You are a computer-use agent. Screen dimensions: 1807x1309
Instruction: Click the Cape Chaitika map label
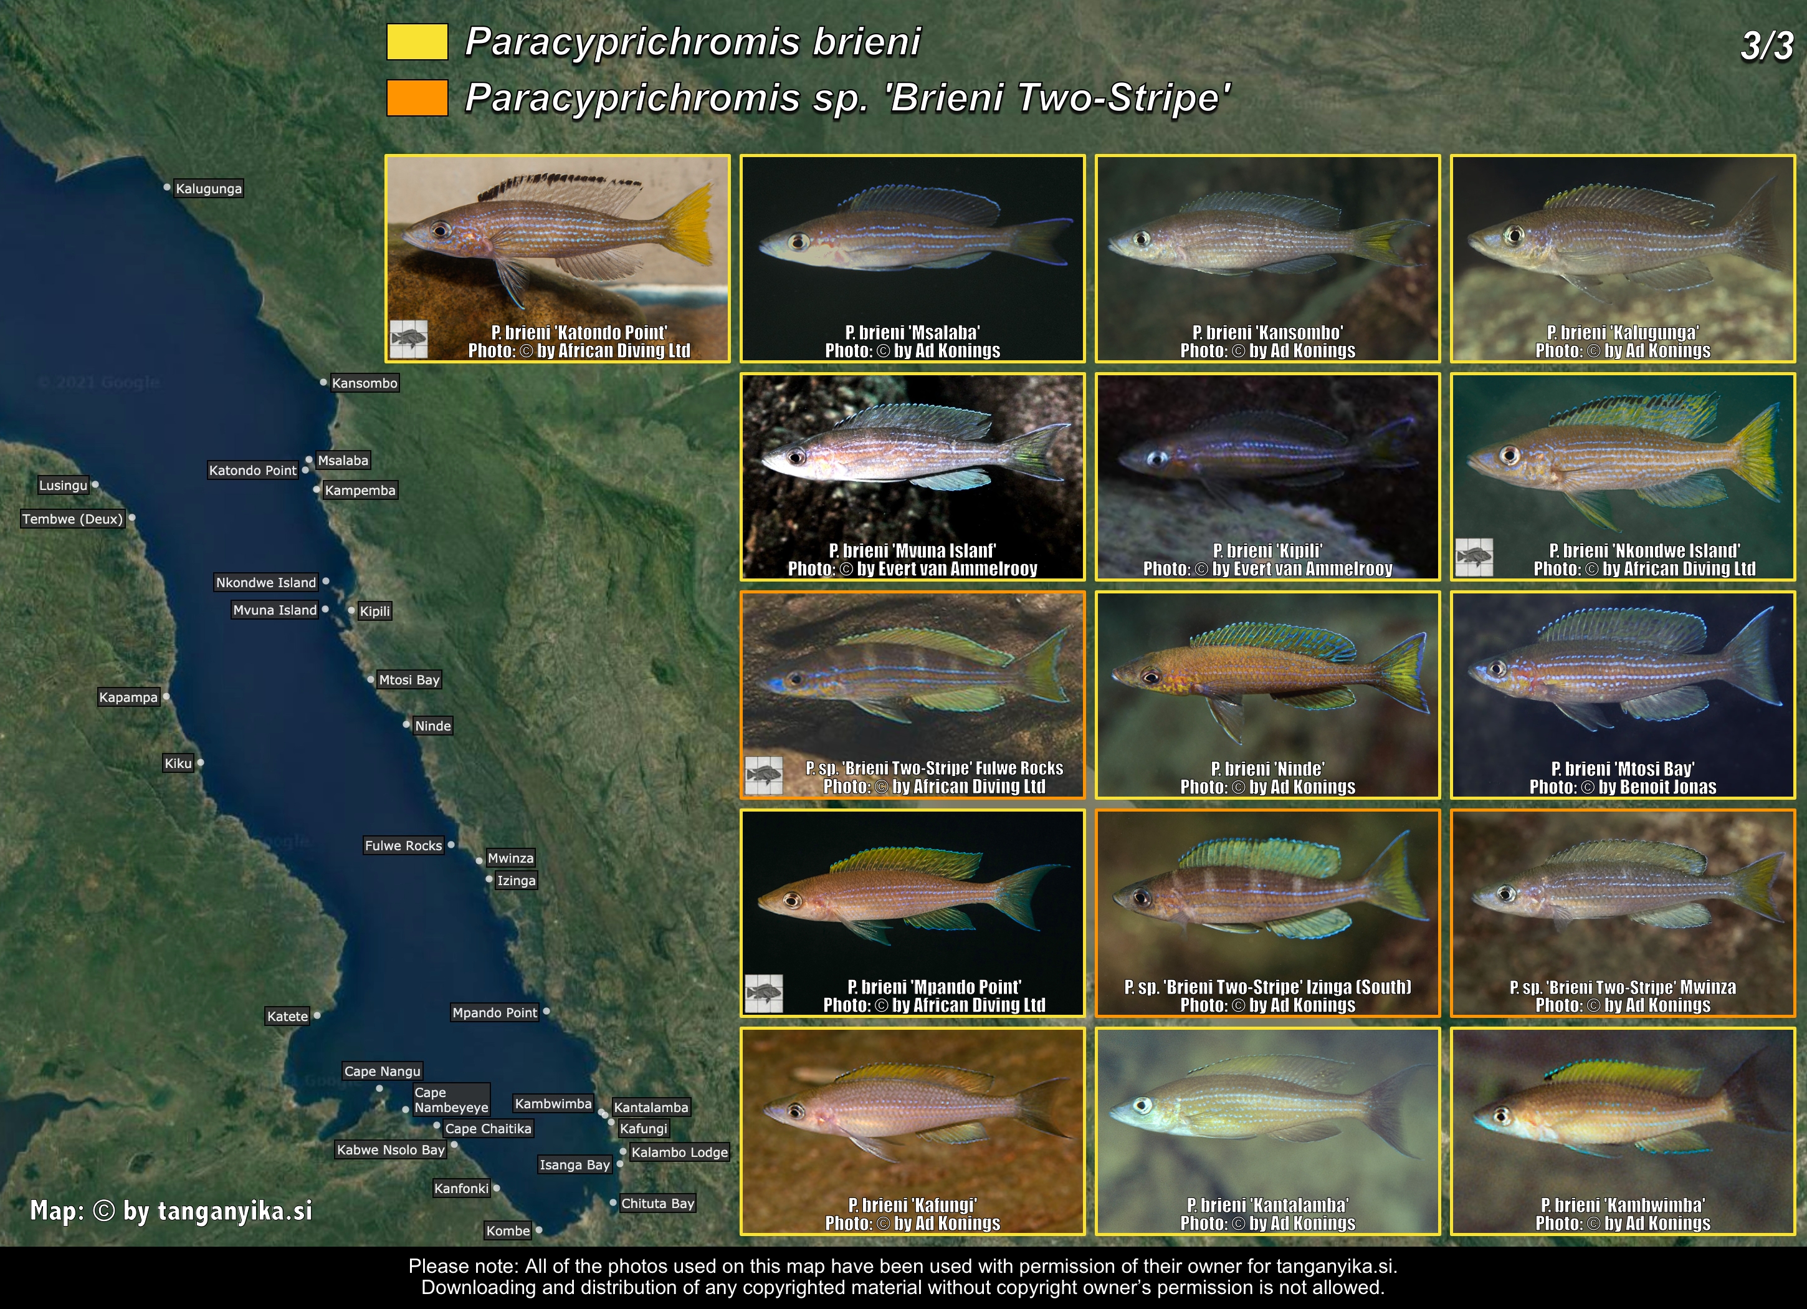point(488,1129)
